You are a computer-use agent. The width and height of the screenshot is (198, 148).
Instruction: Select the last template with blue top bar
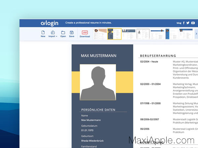186,34
